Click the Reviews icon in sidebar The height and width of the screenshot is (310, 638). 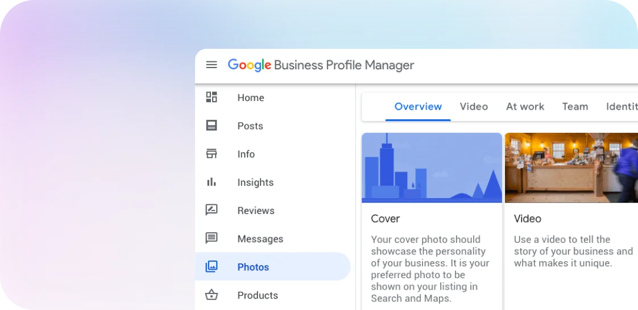(212, 210)
